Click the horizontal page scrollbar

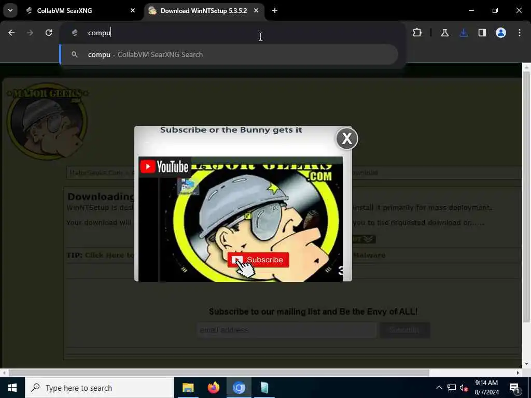click(219, 373)
